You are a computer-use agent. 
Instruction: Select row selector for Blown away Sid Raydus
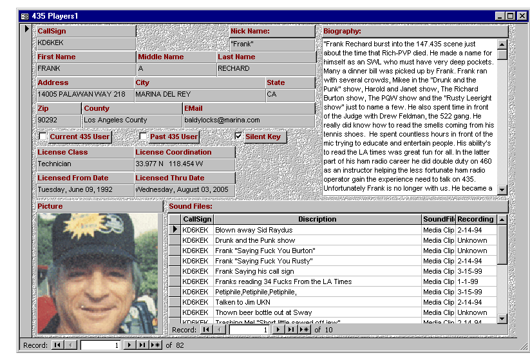point(175,230)
